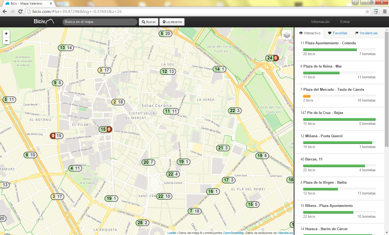Image resolution: width=389 pixels, height=235 pixels.
Task: Click the Buscar button
Action: [148, 22]
